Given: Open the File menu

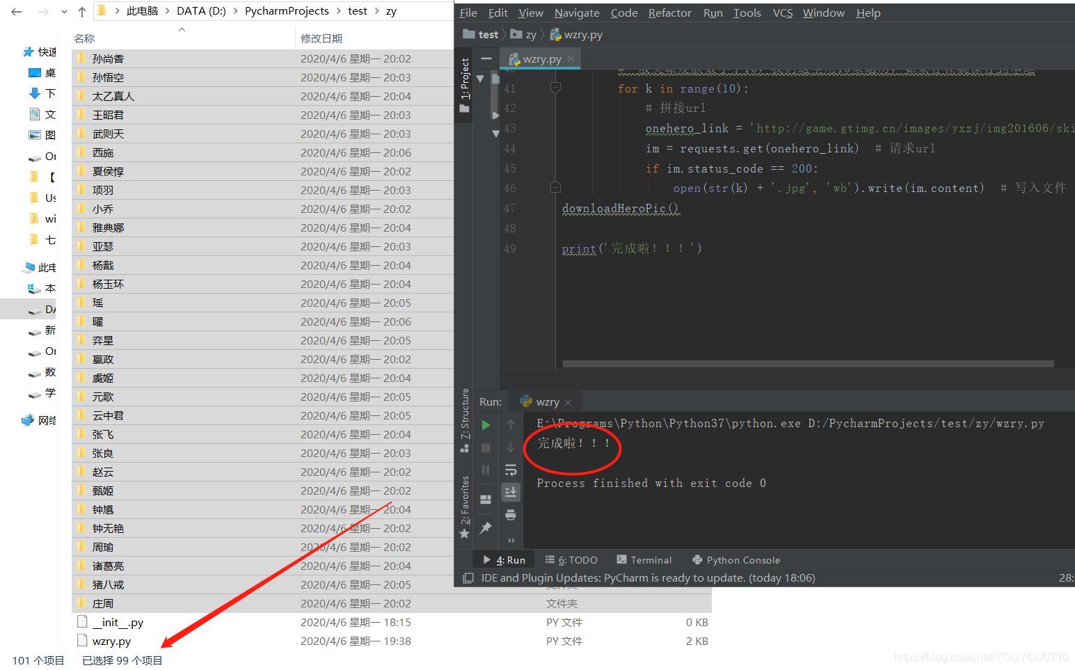Looking at the screenshot, I should [x=468, y=13].
